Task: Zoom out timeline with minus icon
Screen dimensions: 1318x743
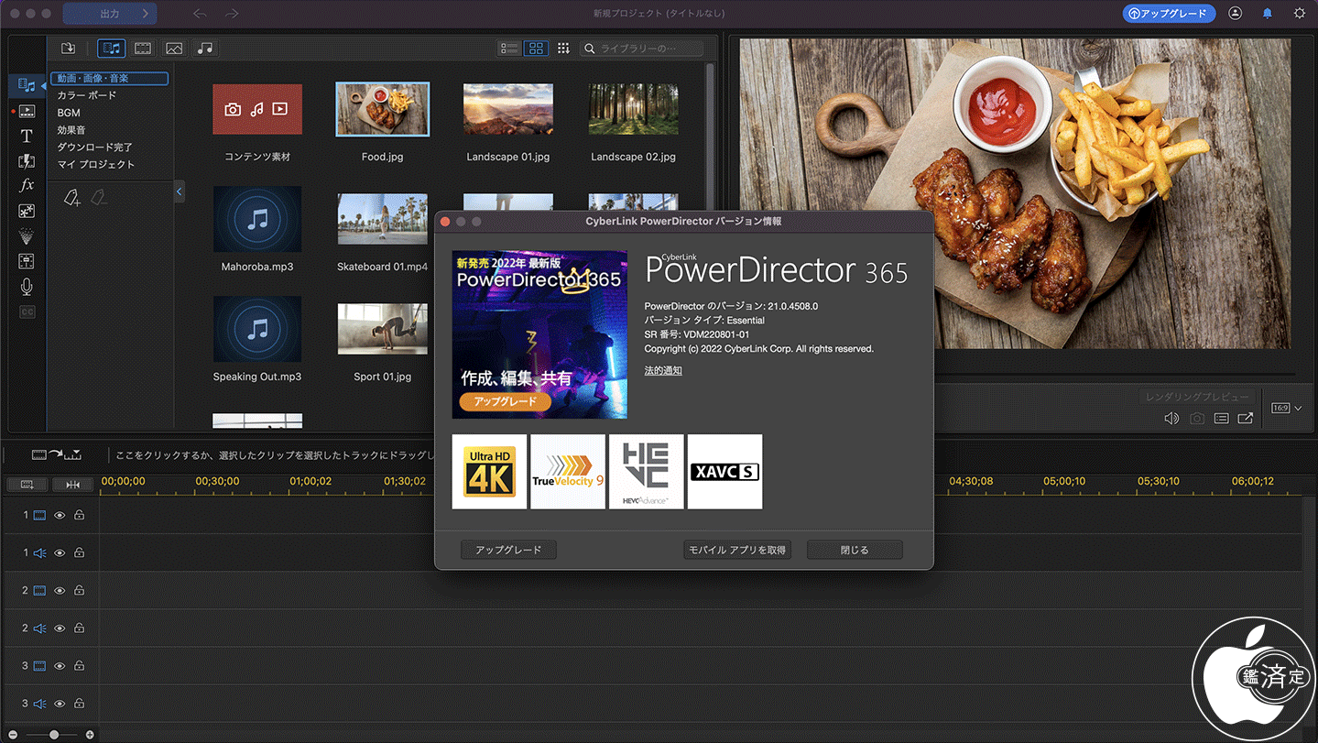Action: click(13, 735)
